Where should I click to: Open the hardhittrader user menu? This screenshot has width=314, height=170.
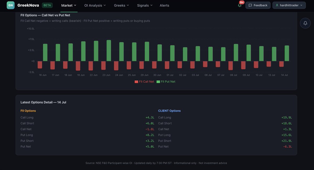(x=289, y=5)
